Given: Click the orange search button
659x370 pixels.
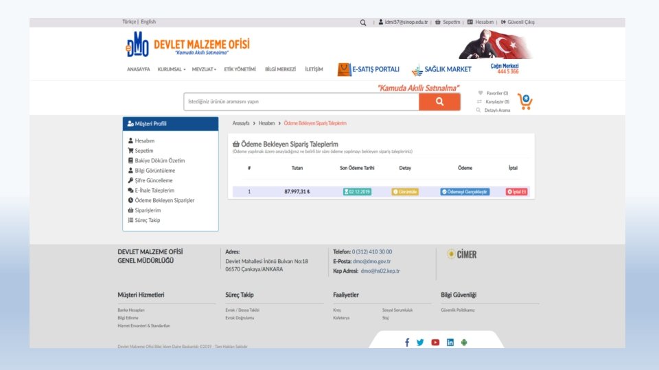Looking at the screenshot, I should pyautogui.click(x=439, y=101).
